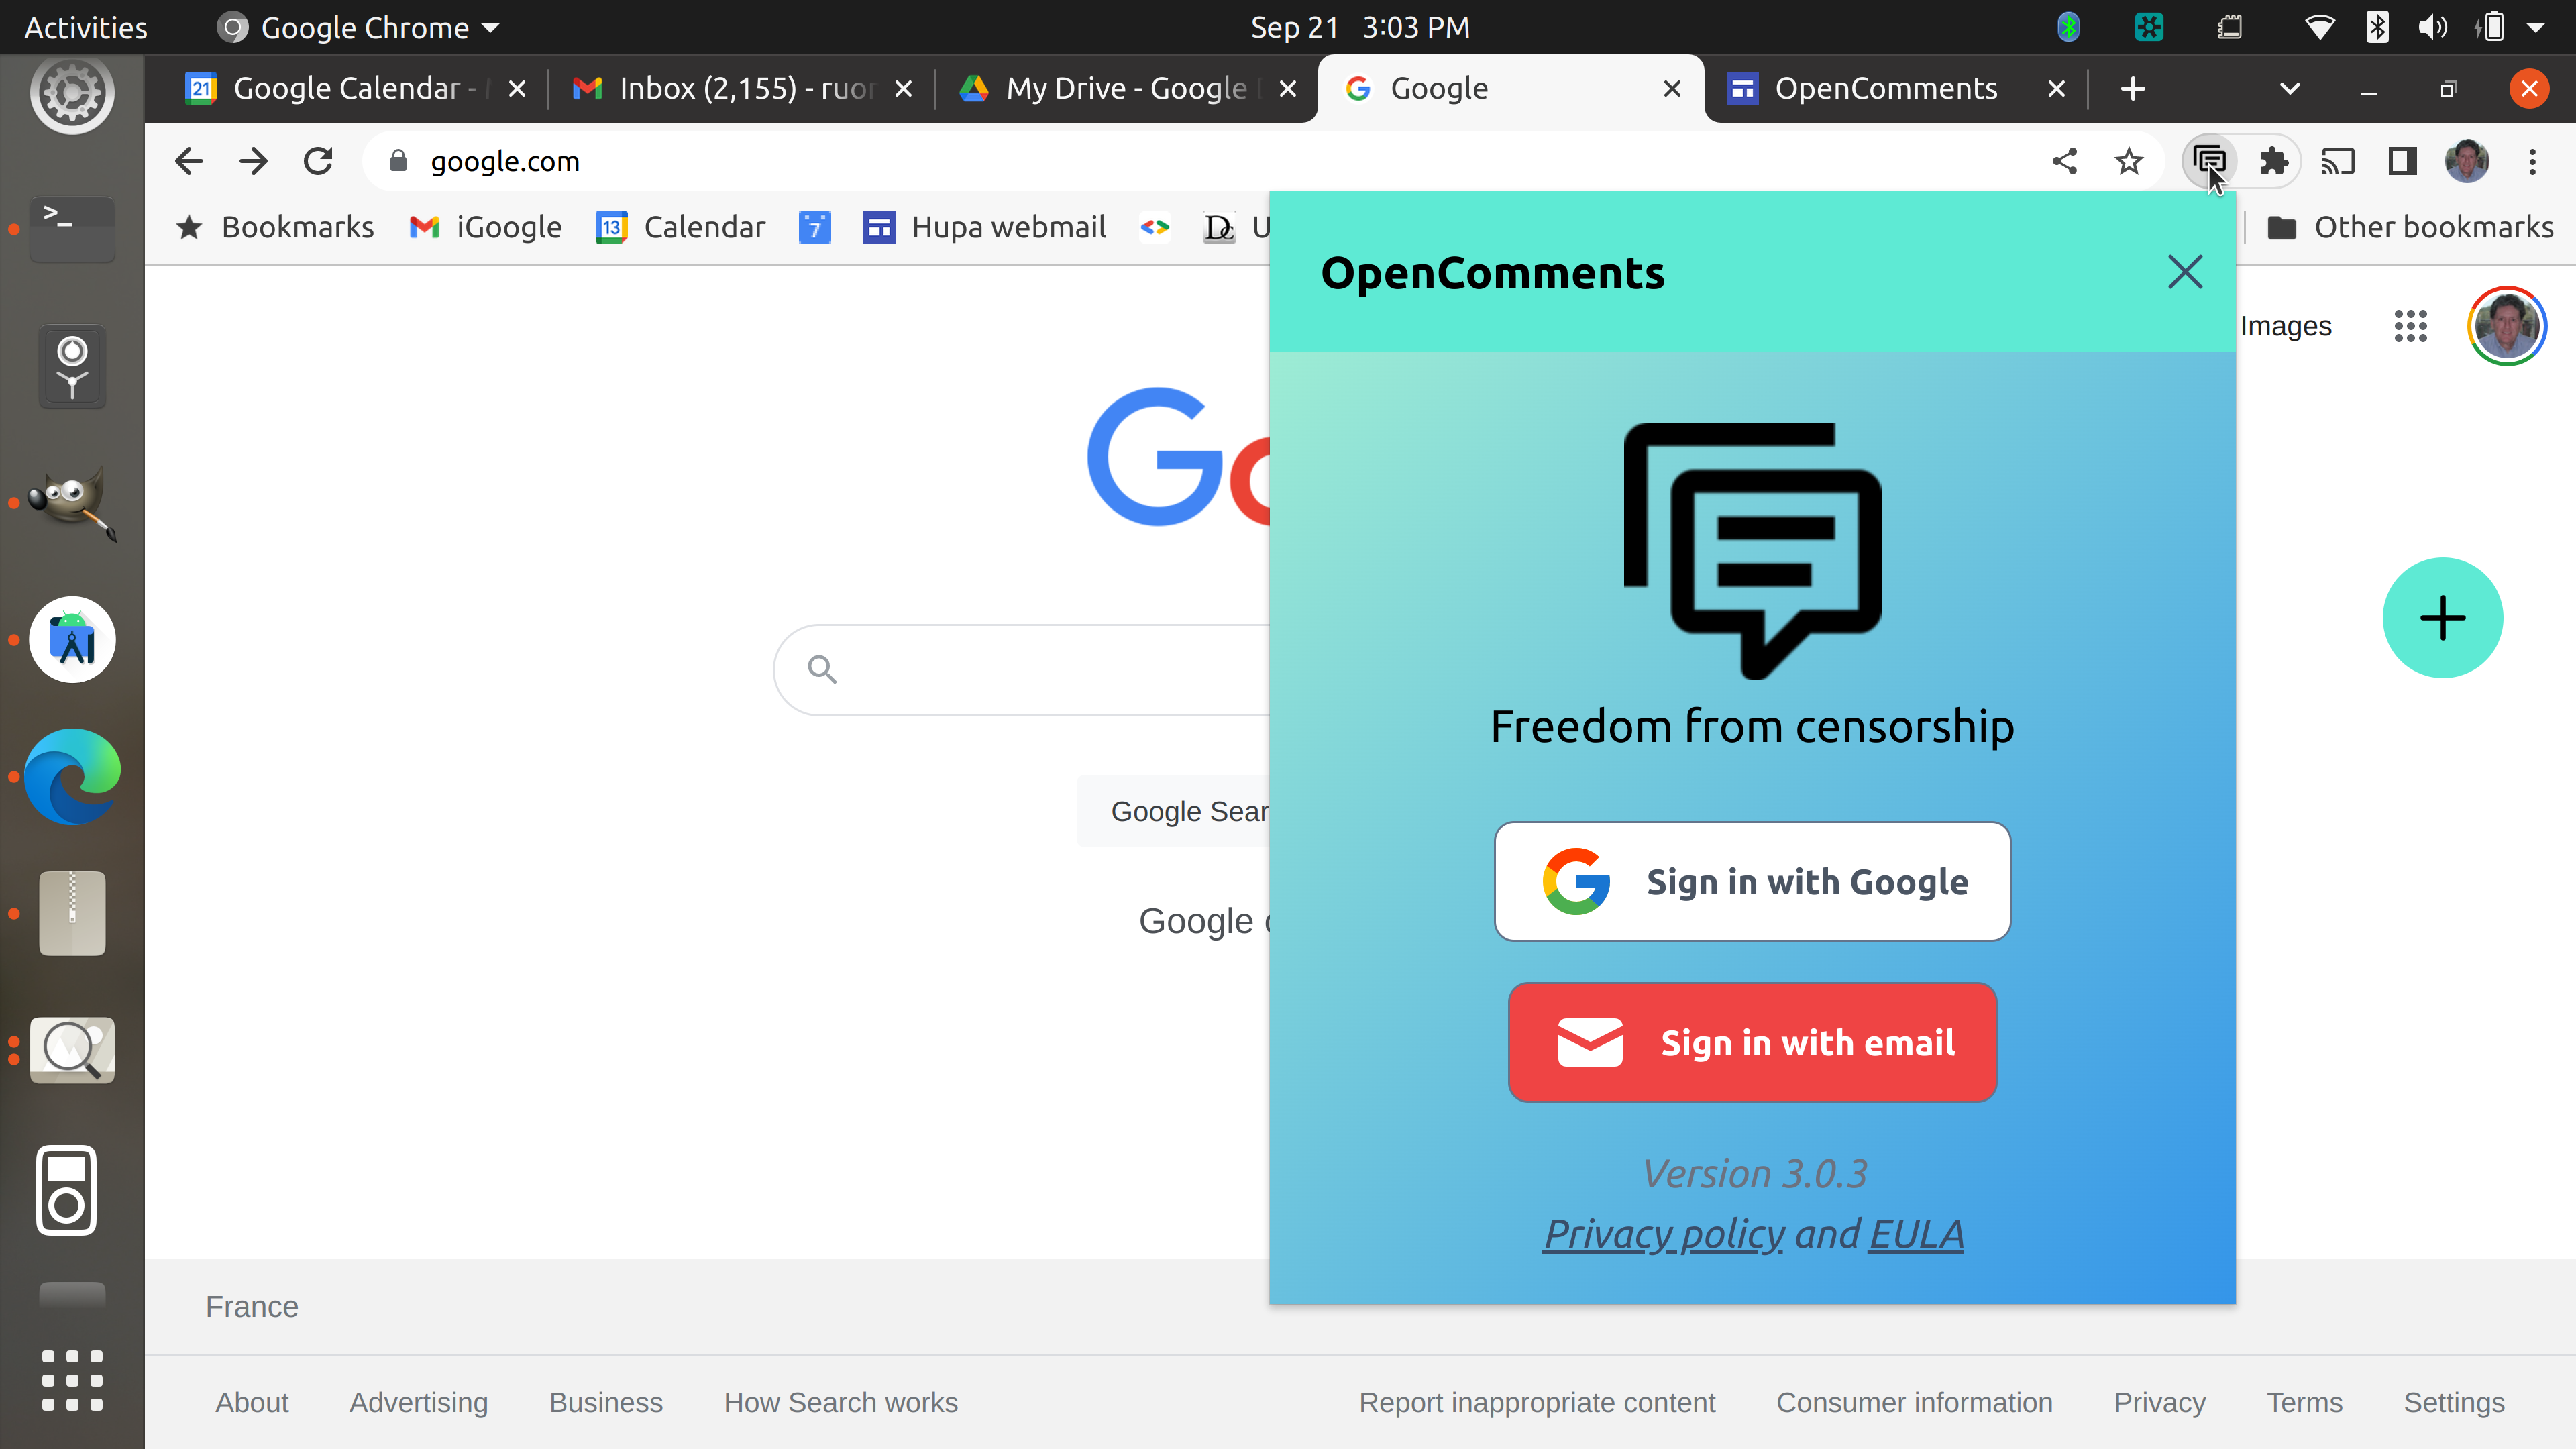This screenshot has height=1449, width=2576.
Task: Launch Microsoft Edge from the dock
Action: [x=72, y=777]
